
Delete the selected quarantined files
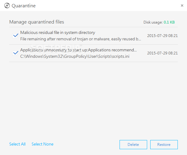click(x=133, y=145)
